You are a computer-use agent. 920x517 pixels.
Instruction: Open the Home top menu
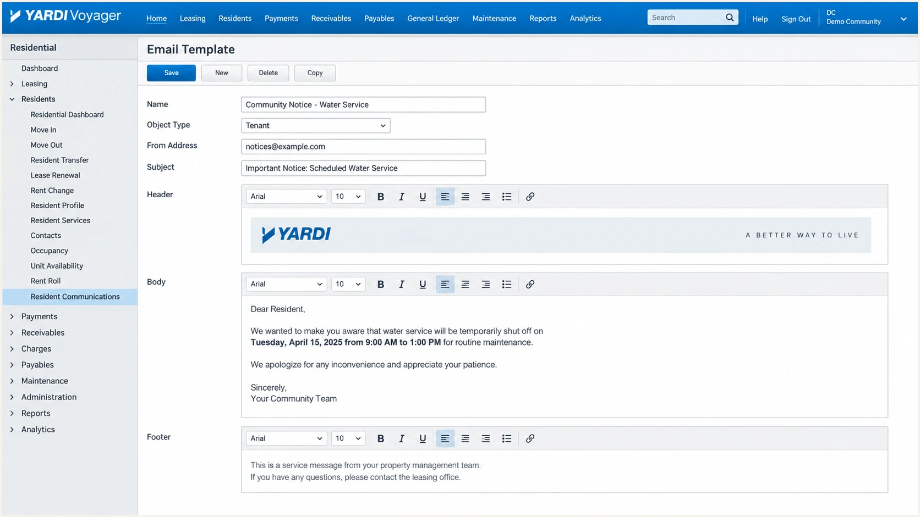tap(156, 18)
